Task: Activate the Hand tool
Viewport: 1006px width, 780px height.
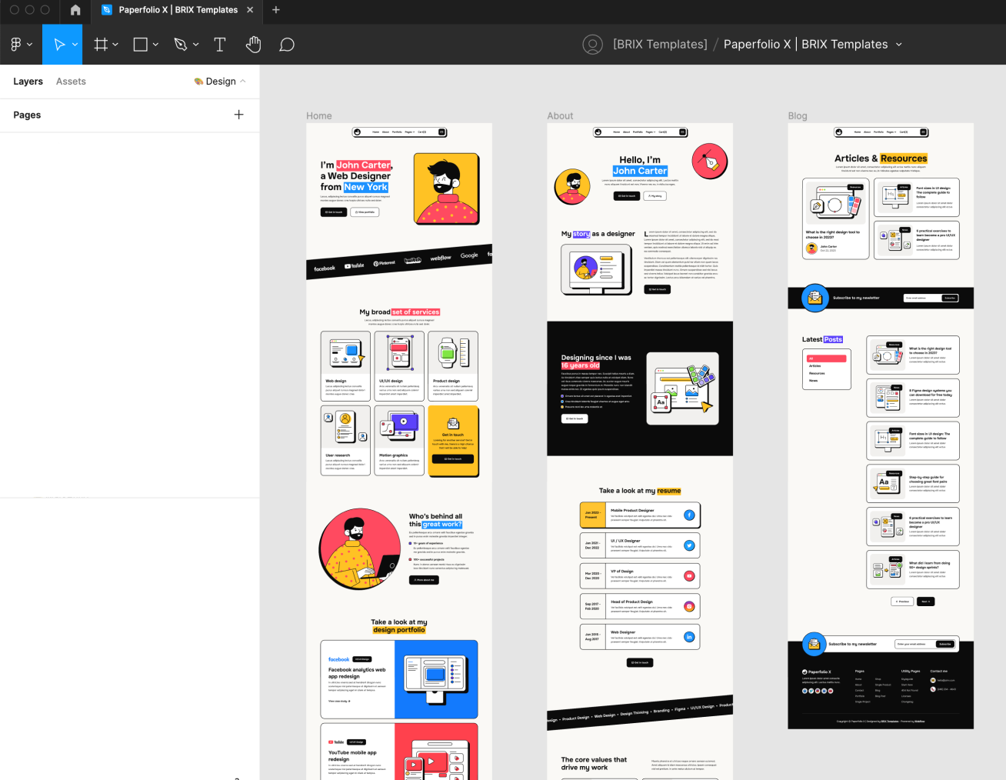Action: pos(253,45)
